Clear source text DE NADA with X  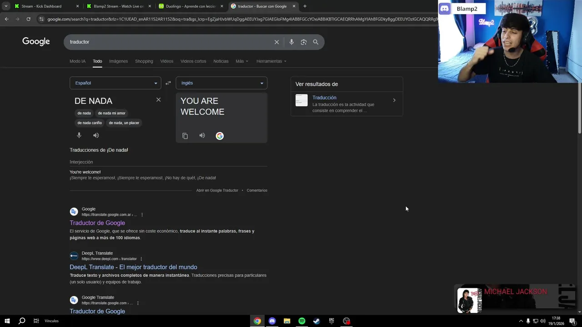click(x=158, y=99)
